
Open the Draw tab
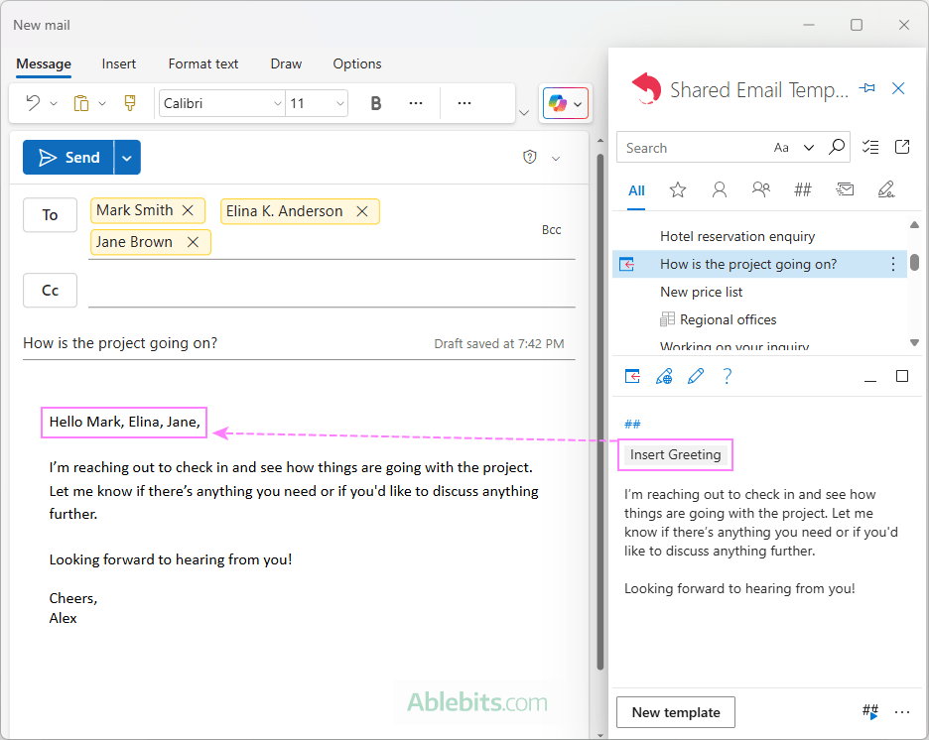pyautogui.click(x=286, y=63)
